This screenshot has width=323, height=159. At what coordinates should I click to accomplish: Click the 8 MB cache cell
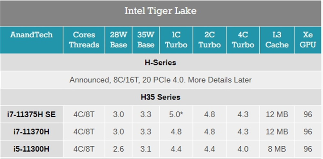coord(277,149)
